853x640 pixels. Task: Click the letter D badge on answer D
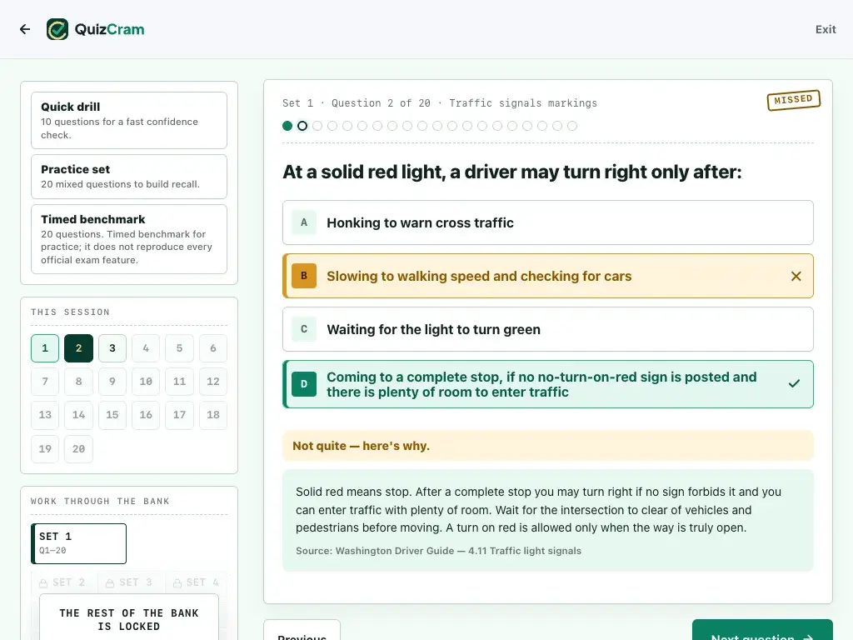(x=304, y=384)
